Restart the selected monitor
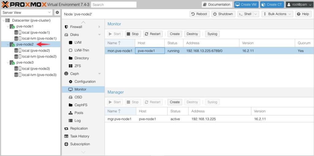This screenshot has height=156, width=314. tap(153, 34)
